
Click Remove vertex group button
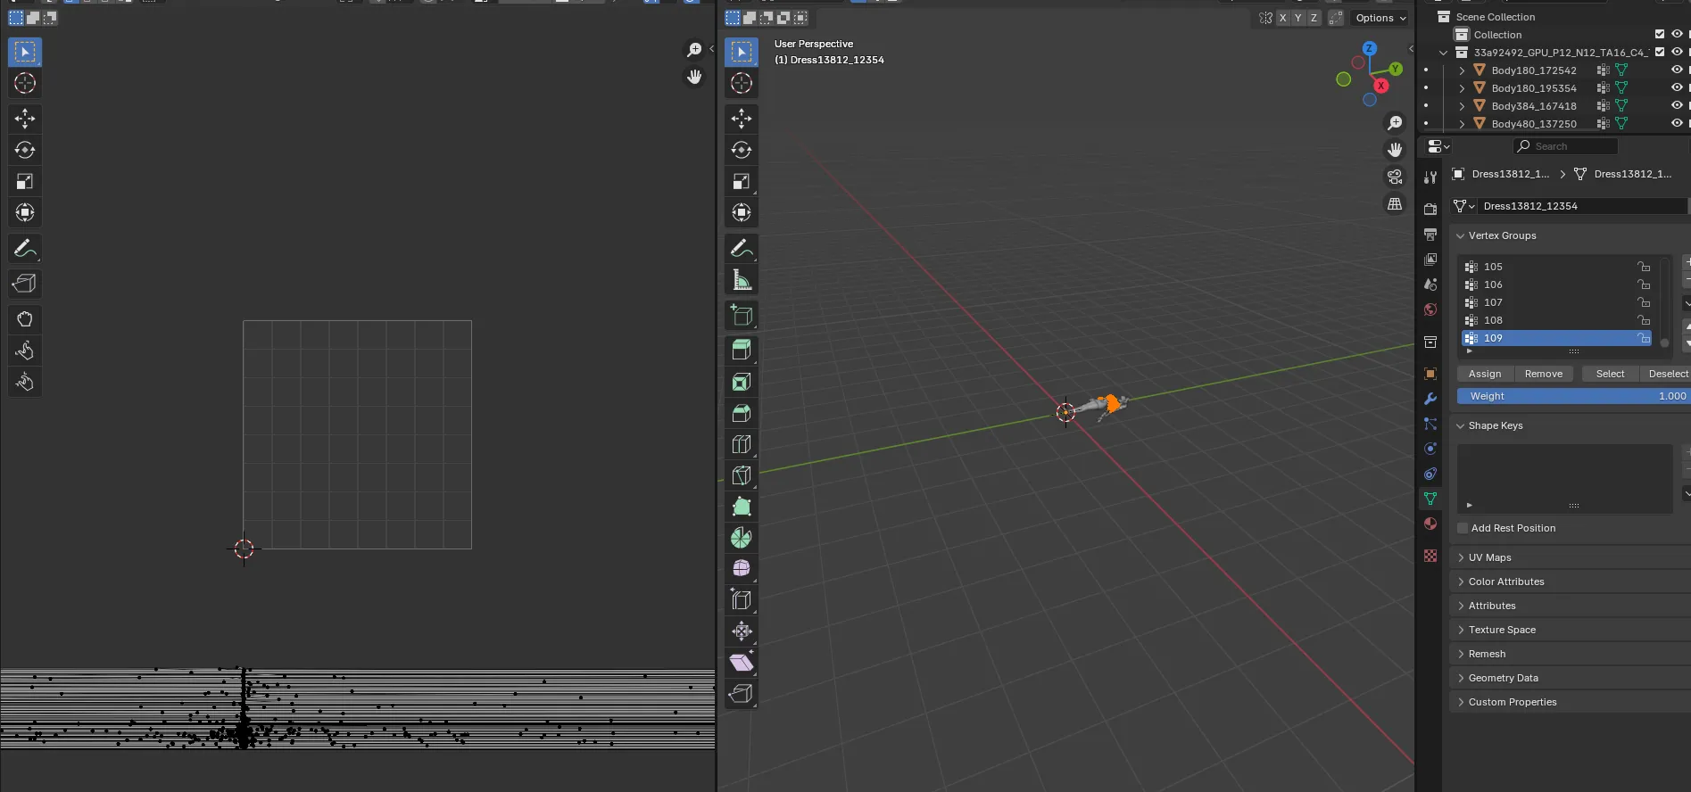pyautogui.click(x=1544, y=374)
